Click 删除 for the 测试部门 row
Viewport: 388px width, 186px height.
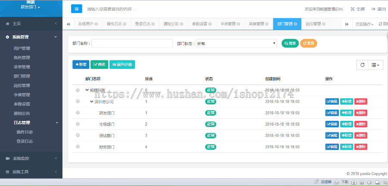(x=360, y=135)
